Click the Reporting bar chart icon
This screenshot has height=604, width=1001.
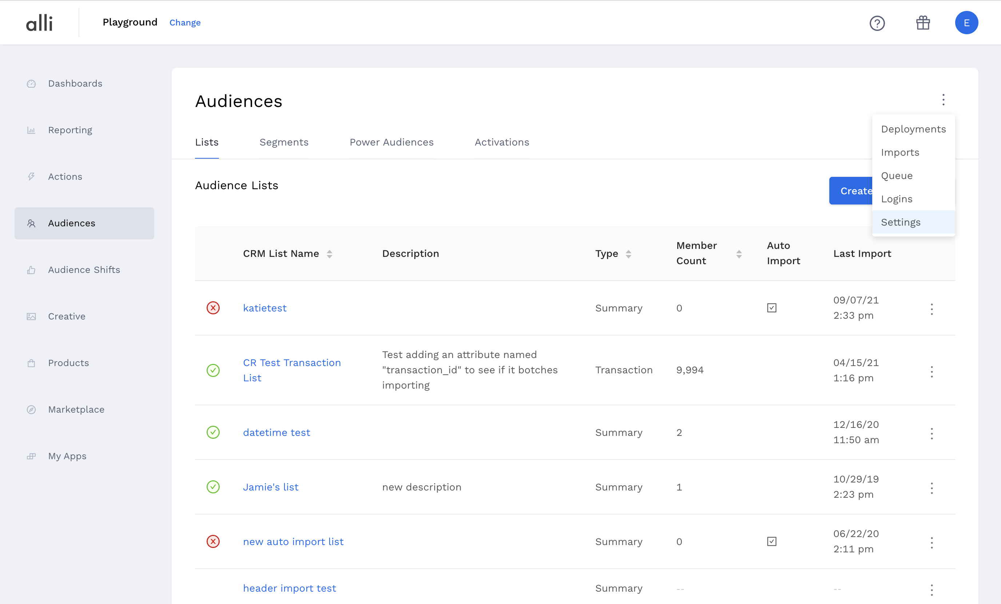(x=31, y=131)
